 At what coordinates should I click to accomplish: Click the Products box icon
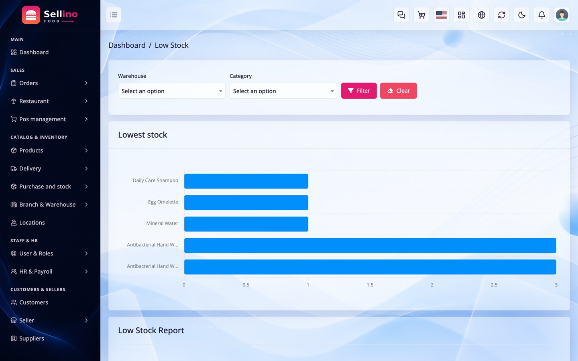pyautogui.click(x=14, y=150)
